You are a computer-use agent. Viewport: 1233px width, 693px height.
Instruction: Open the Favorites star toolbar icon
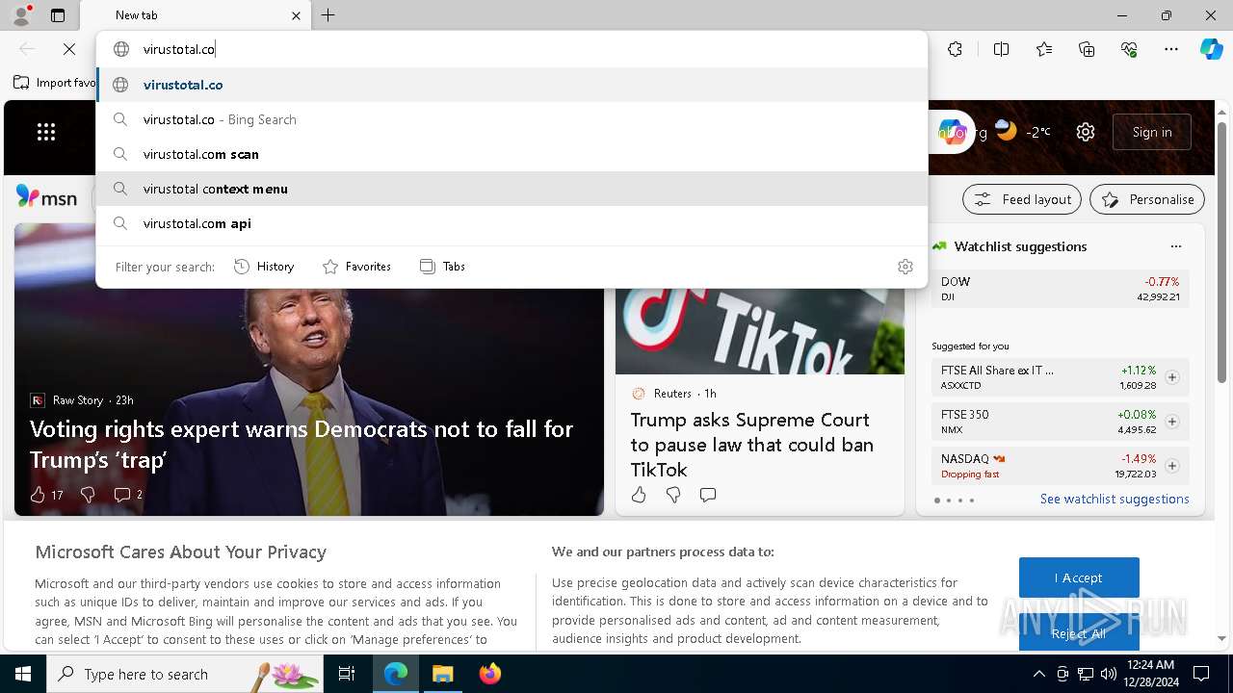[1044, 49]
